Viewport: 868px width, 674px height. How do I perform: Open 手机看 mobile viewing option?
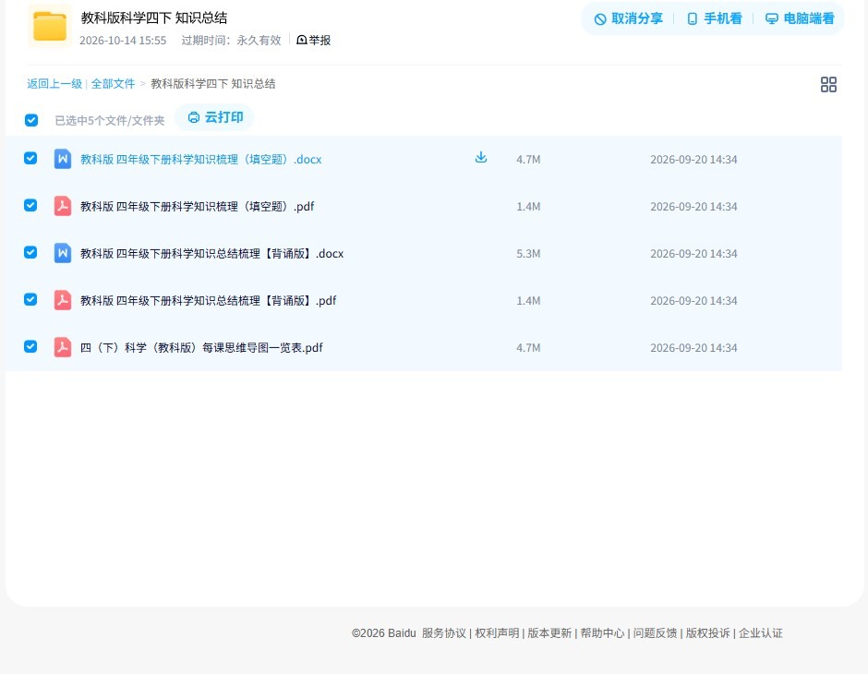pos(714,18)
